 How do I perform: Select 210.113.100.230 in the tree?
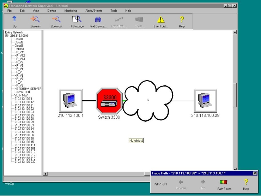(25, 162)
